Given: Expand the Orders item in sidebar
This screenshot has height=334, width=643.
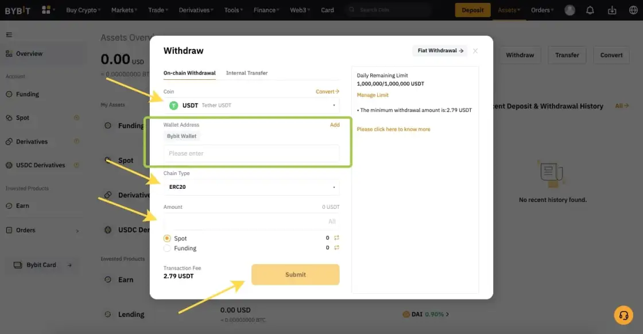Looking at the screenshot, I should pyautogui.click(x=42, y=230).
